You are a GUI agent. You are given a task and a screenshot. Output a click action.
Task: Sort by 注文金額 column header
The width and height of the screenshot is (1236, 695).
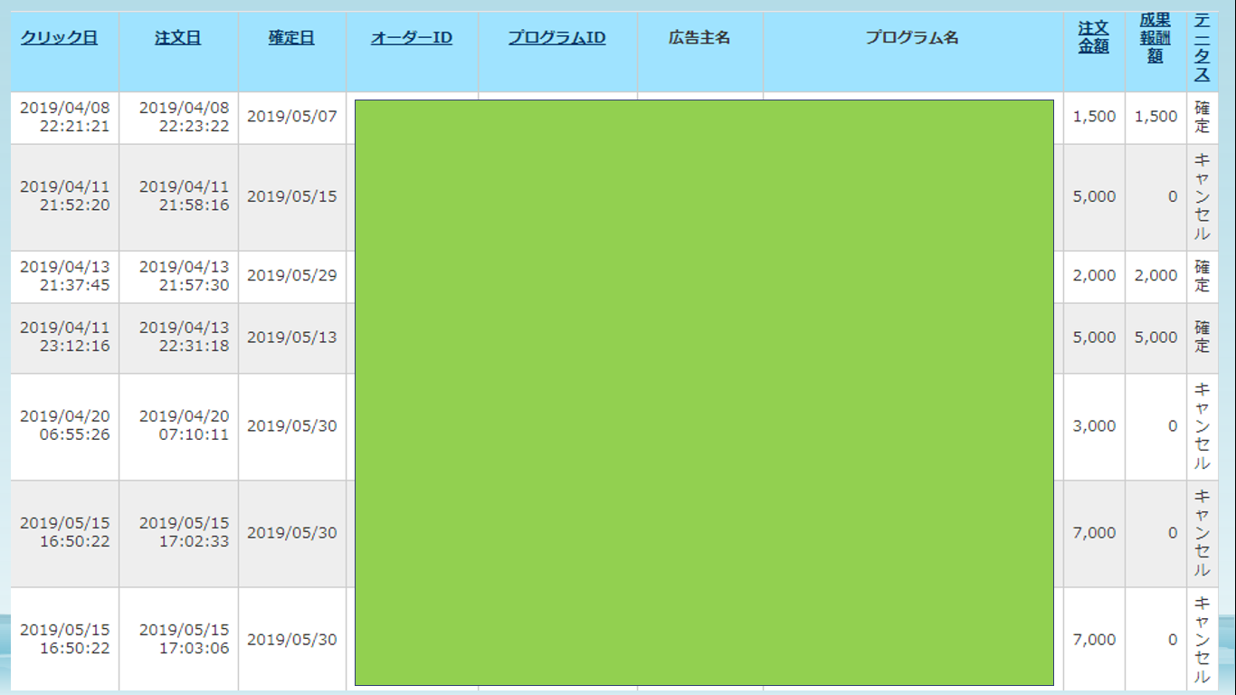1094,38
